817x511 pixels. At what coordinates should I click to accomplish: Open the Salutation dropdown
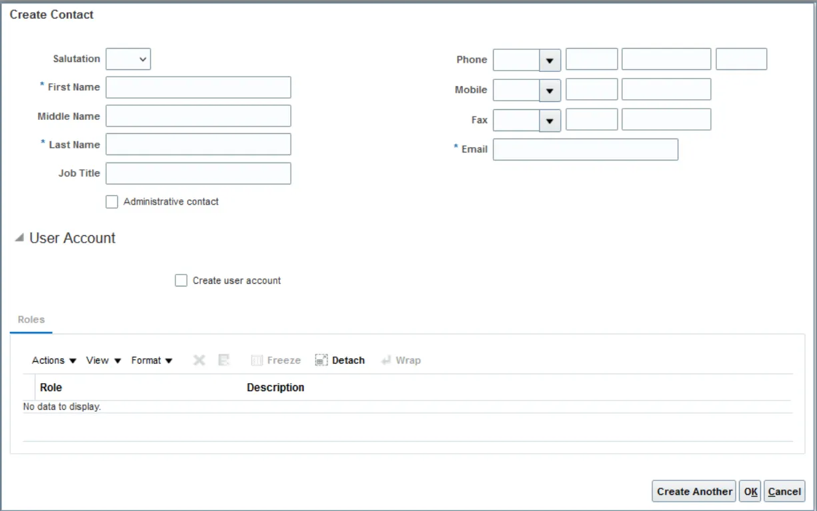coord(129,59)
